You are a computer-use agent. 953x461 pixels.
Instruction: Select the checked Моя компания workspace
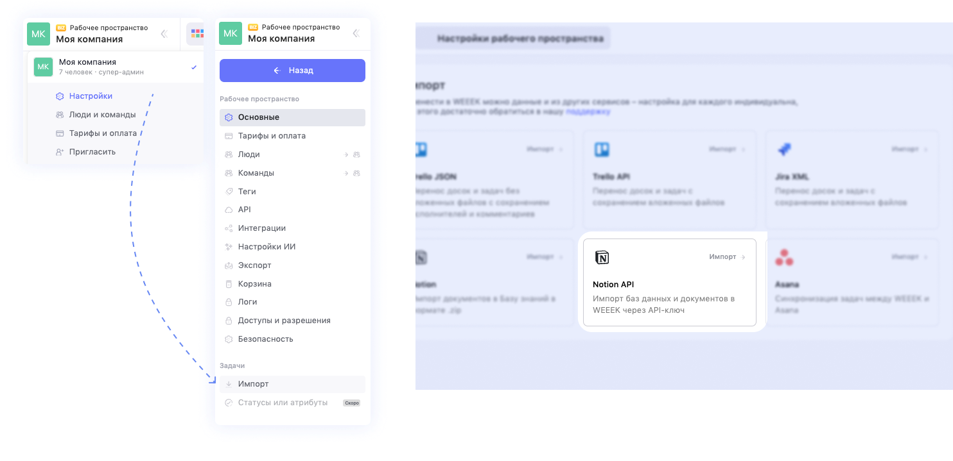pyautogui.click(x=116, y=67)
